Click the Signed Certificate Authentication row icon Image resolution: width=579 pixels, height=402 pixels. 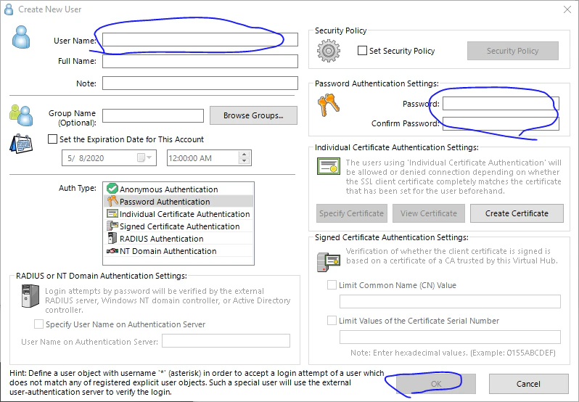click(112, 226)
